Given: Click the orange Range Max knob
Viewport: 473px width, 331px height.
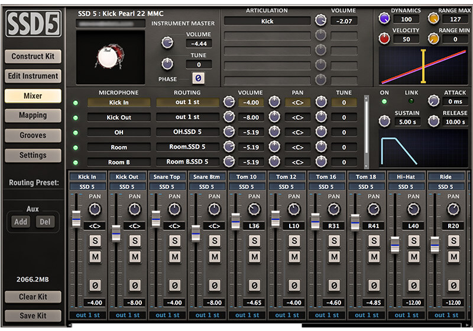Looking at the screenshot, I should click(x=433, y=18).
